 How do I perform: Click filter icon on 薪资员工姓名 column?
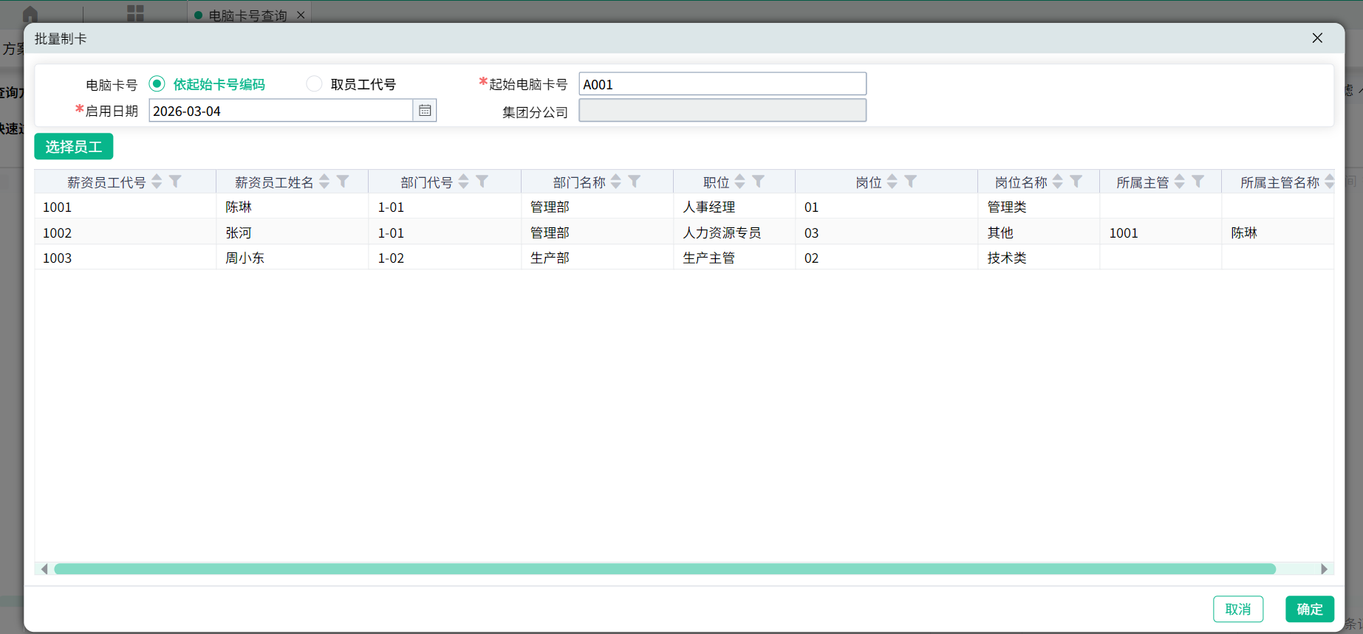point(343,182)
